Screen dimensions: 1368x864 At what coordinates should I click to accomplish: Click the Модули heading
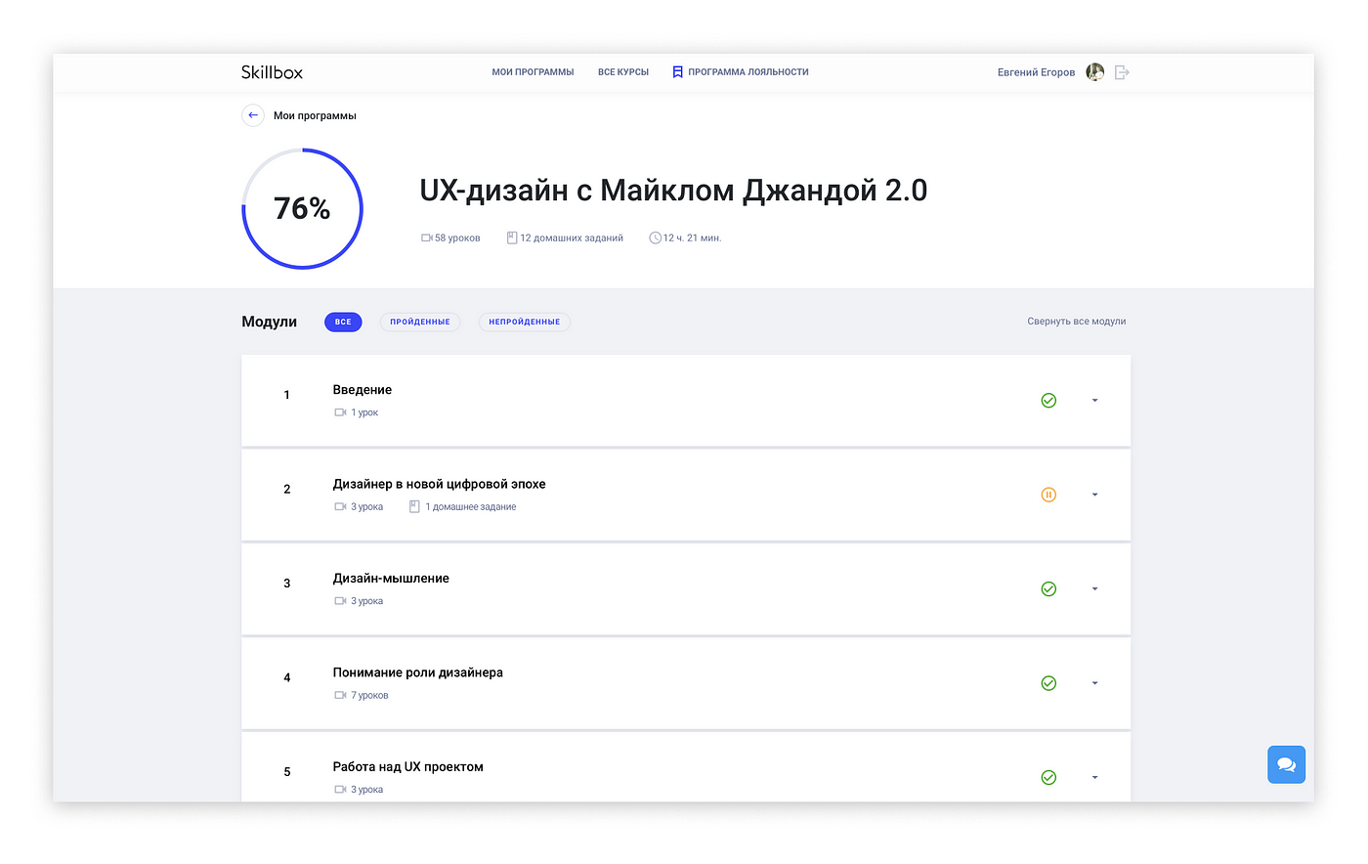(270, 322)
